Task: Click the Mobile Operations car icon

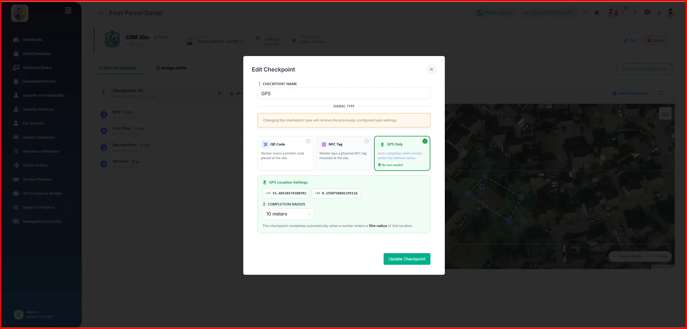Action: 16,138
